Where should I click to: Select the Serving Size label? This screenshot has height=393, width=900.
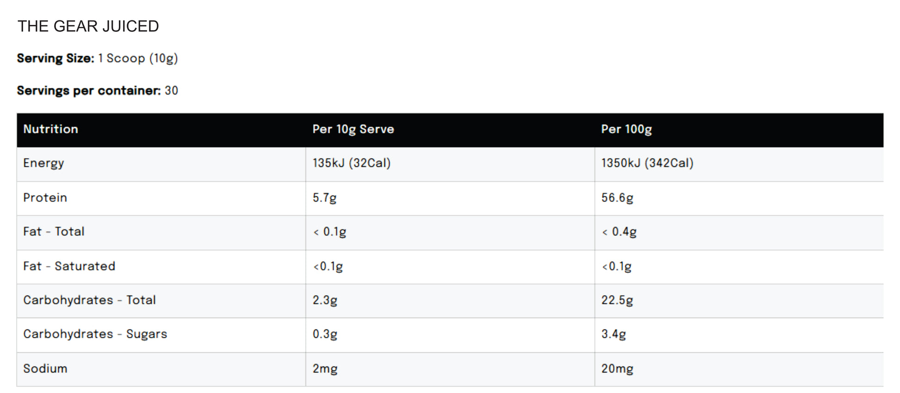coord(55,58)
